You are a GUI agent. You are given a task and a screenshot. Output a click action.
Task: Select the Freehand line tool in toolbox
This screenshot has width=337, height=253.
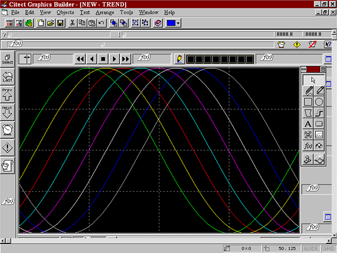[308, 90]
